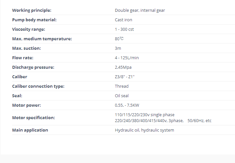Click the 'Oil seal' value text
The height and width of the screenshot is (163, 235).
[121, 96]
